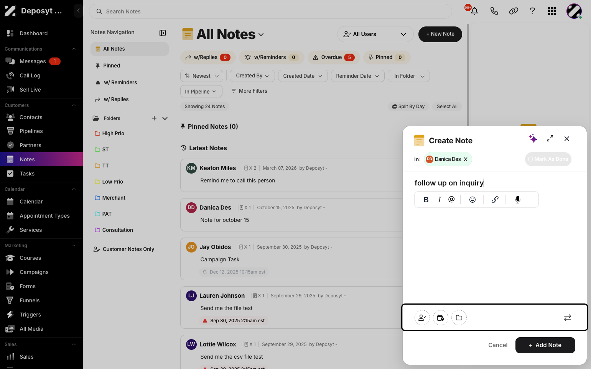Viewport: 591px width, 369px height.
Task: Click the reminder calendar icon in note footer
Action: (x=441, y=318)
